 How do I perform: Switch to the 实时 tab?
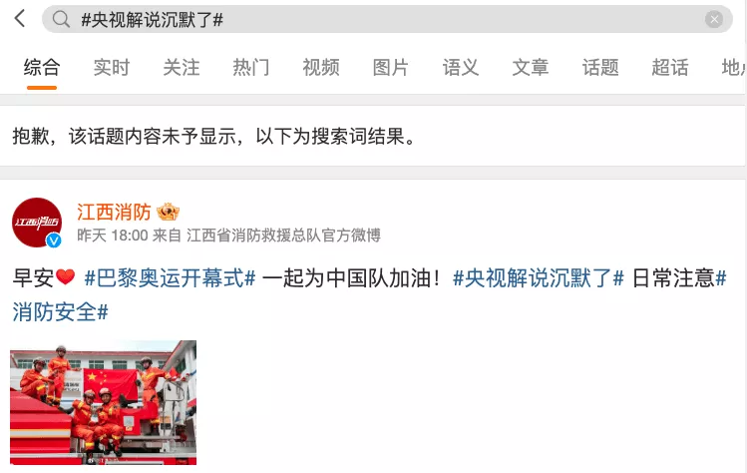pyautogui.click(x=112, y=68)
